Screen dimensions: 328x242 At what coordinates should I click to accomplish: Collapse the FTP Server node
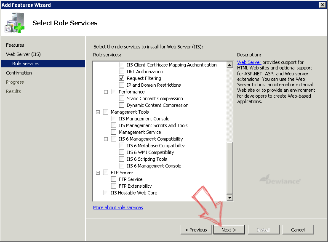(98, 173)
